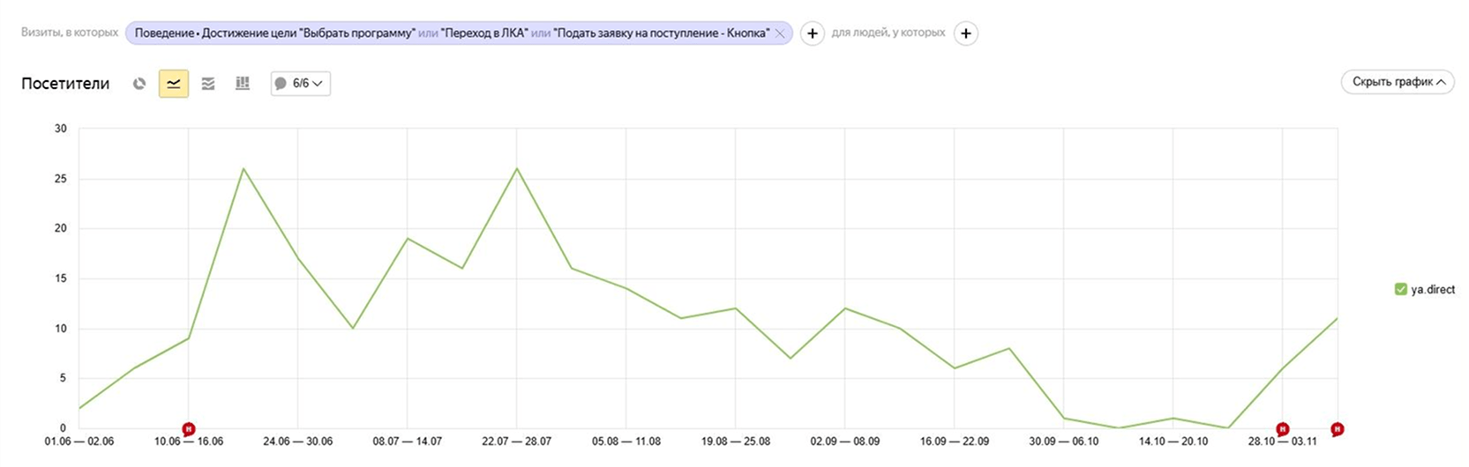Screen dimensions: 1469x467
Task: Add a visit condition with plus button
Action: (812, 33)
